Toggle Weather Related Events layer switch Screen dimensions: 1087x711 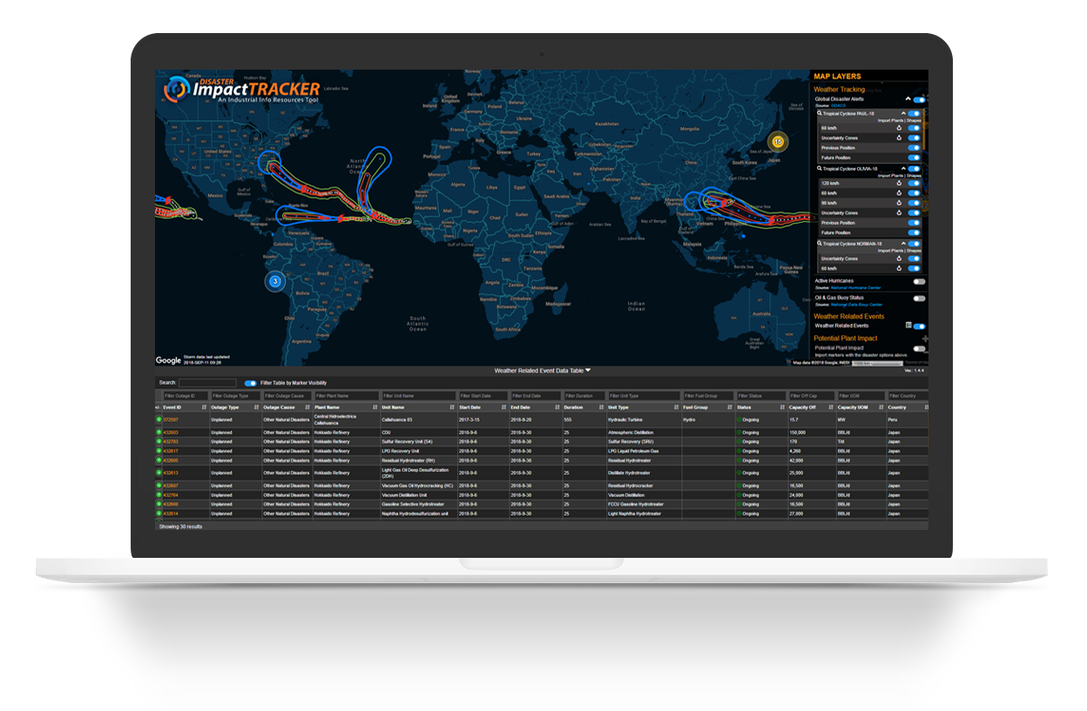click(919, 326)
